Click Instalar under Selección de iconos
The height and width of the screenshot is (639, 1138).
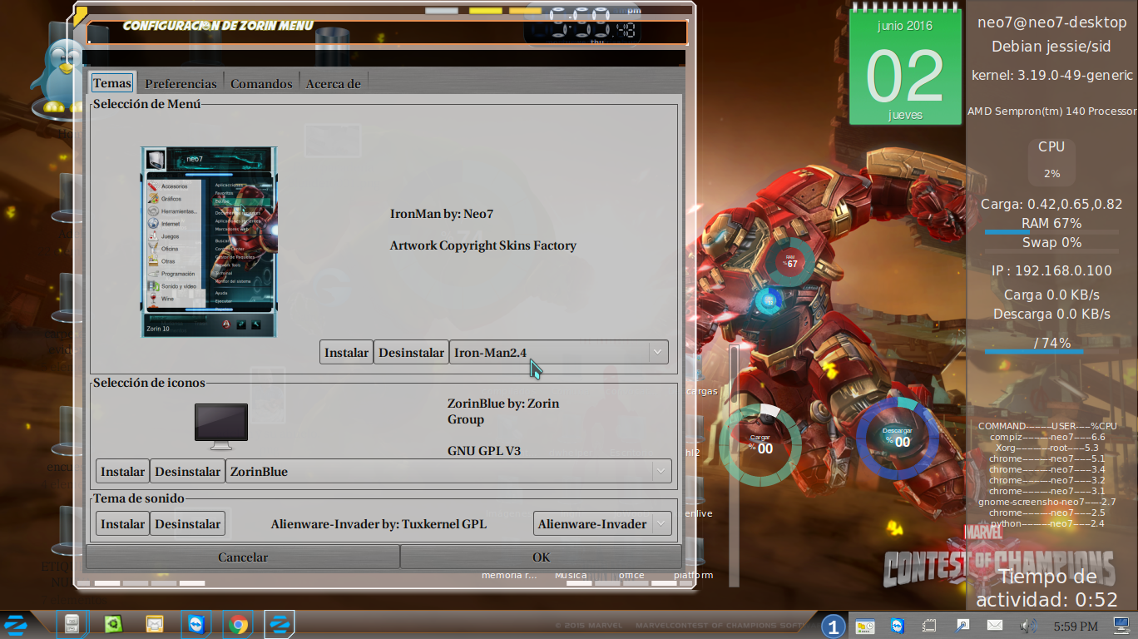pos(122,472)
